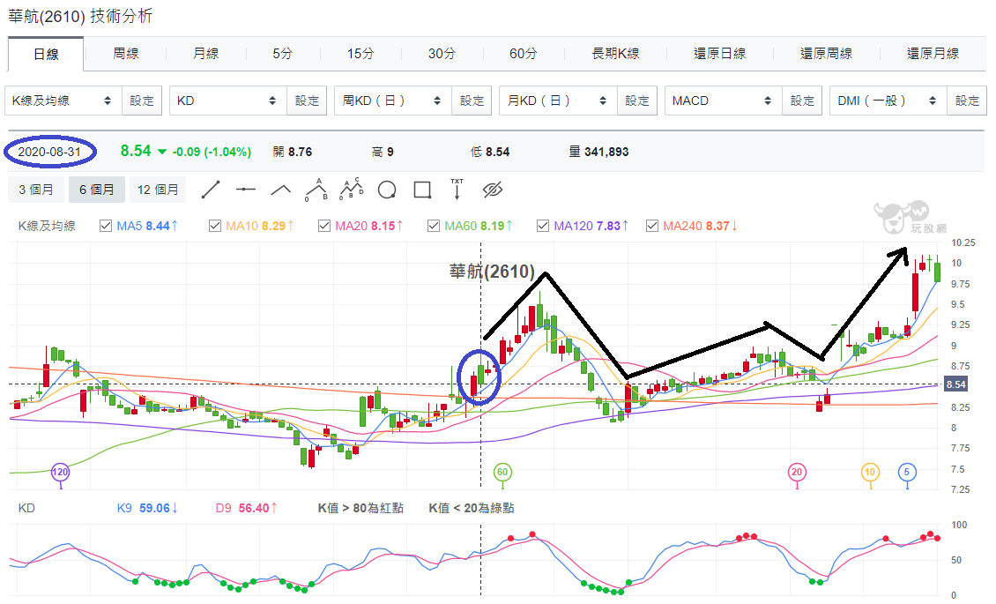This screenshot has height=604, width=996.
Task: Uncheck the MA20 moving average checkbox
Action: coord(324,226)
